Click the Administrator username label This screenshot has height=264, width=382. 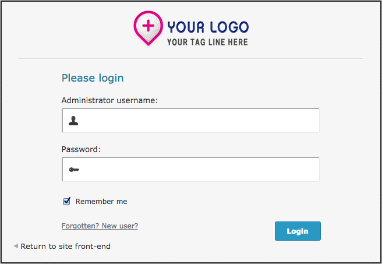(x=110, y=100)
